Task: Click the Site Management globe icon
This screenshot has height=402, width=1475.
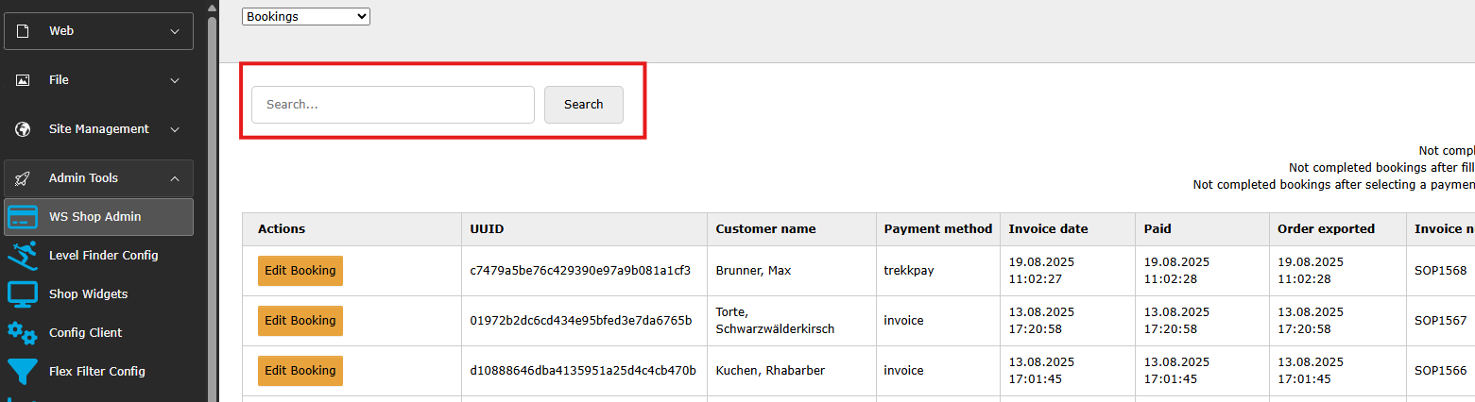Action: point(23,129)
